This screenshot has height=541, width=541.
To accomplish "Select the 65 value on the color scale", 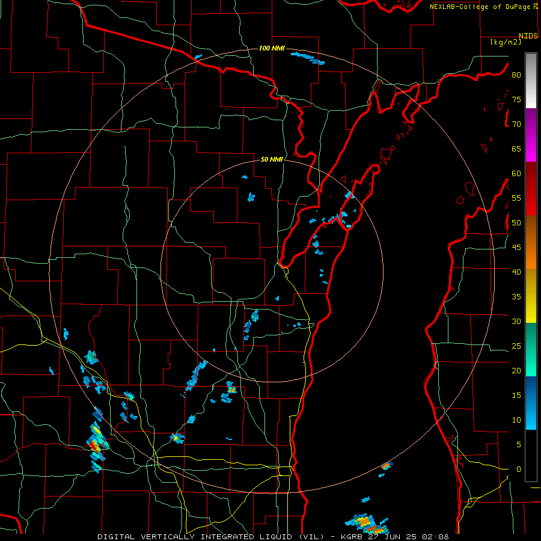I will [516, 148].
